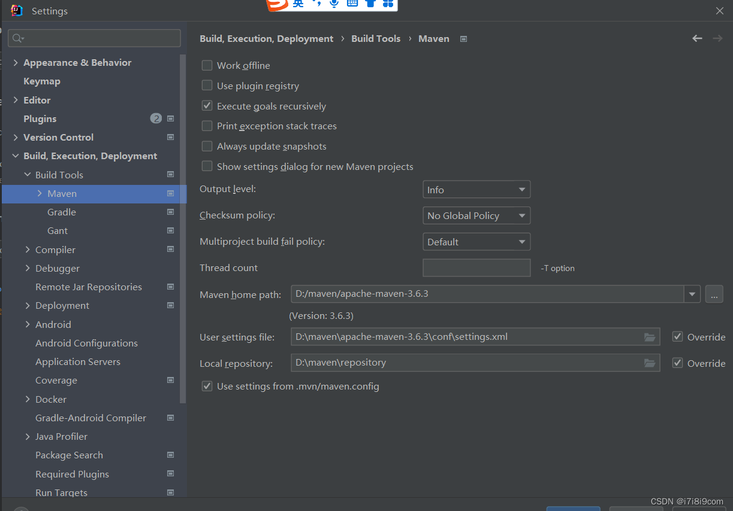Select Gradle under Build Tools

click(x=62, y=212)
